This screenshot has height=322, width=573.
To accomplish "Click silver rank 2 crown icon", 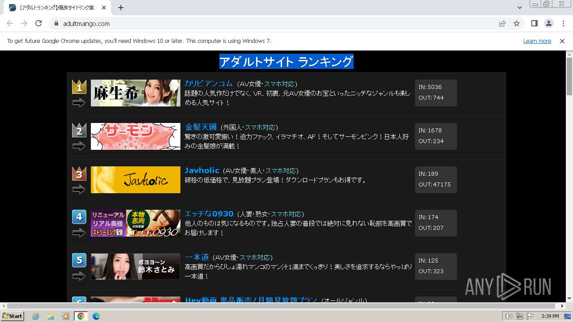I will [79, 130].
